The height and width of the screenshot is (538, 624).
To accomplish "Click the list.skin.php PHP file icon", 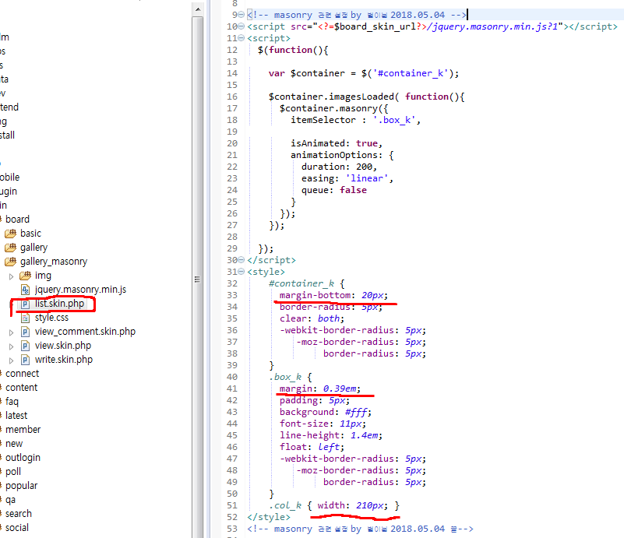I will [25, 304].
